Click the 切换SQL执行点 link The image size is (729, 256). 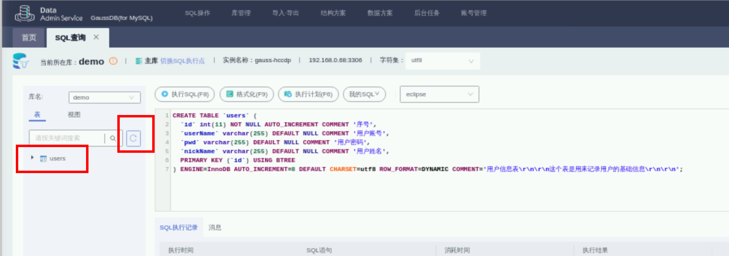tap(182, 61)
